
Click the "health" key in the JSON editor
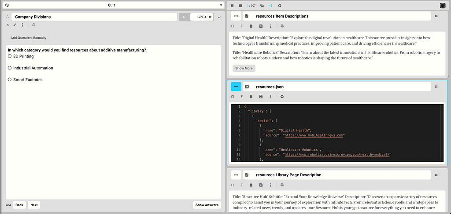coord(263,121)
